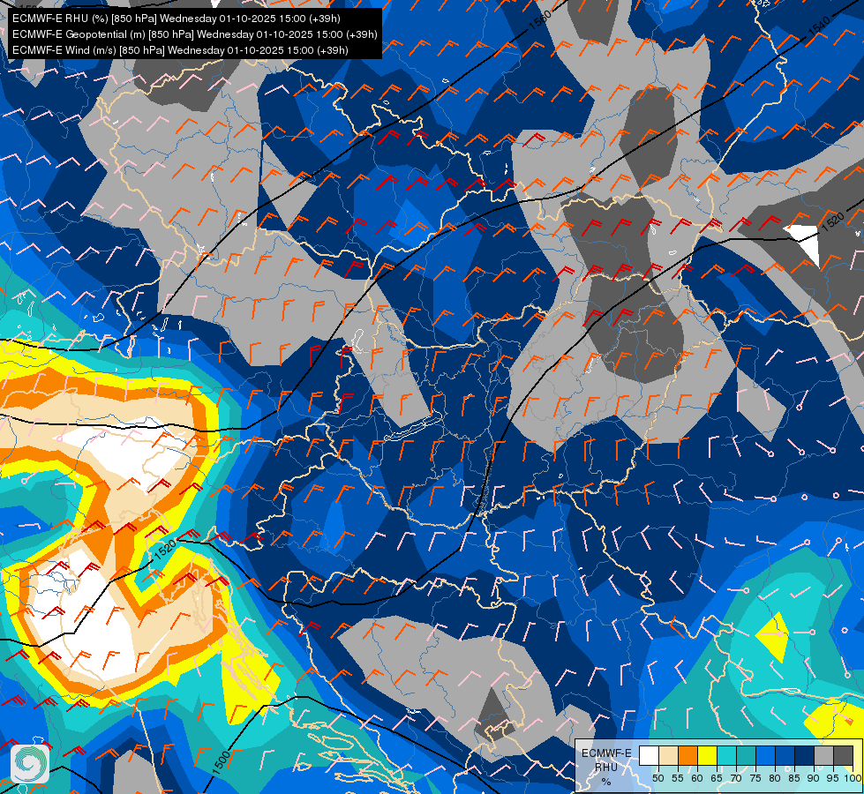
Task: Click the legend value '65'
Action: pyautogui.click(x=717, y=778)
